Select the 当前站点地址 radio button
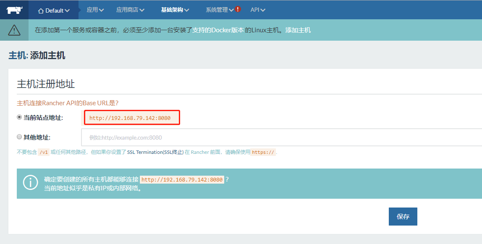The image size is (482, 244). (19, 117)
